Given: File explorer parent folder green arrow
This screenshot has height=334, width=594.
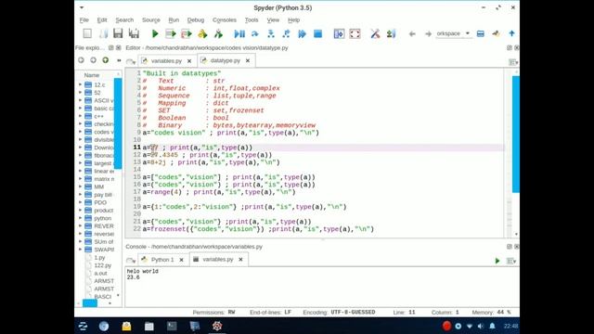Looking at the screenshot, I should 105,60.
